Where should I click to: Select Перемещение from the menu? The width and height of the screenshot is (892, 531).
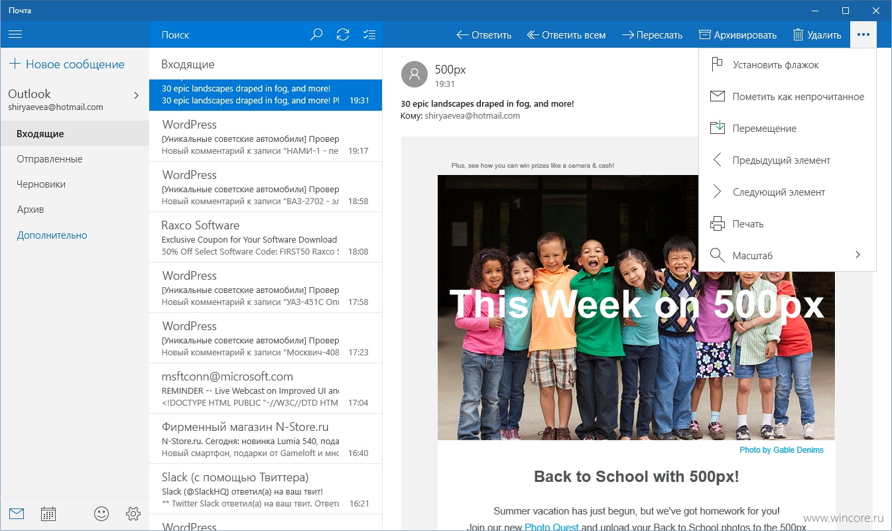point(787,129)
